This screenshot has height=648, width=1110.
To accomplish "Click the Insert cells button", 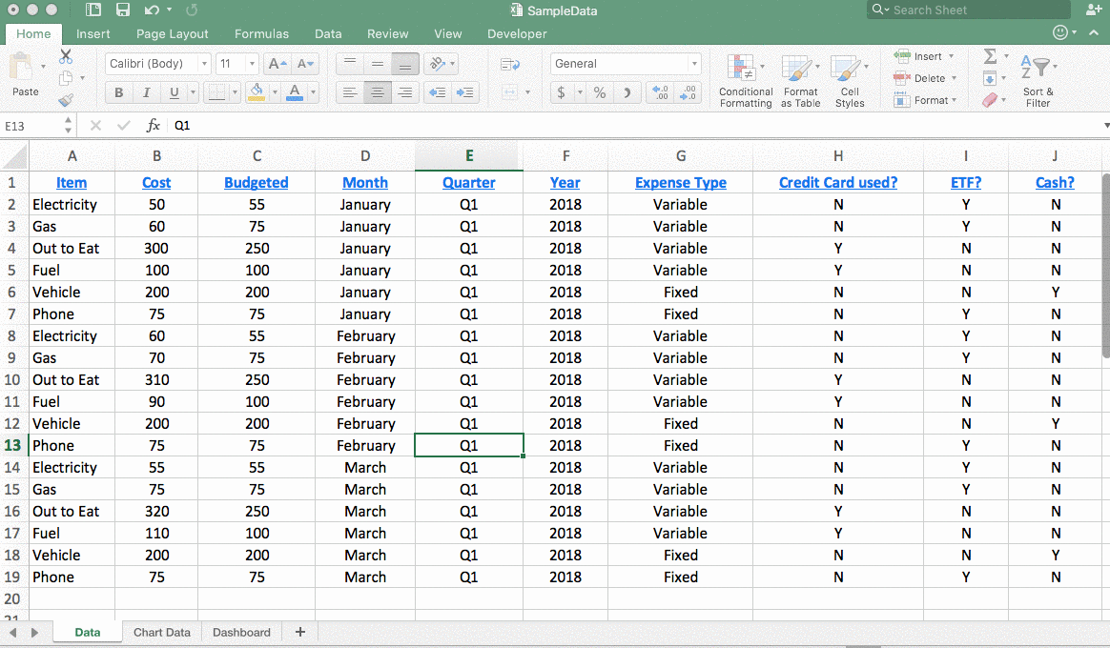I will tap(918, 57).
